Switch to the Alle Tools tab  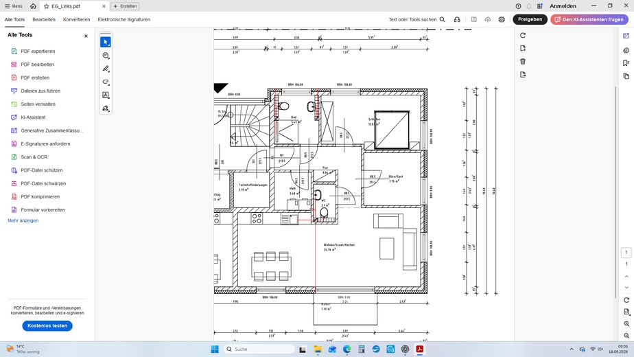(14, 19)
